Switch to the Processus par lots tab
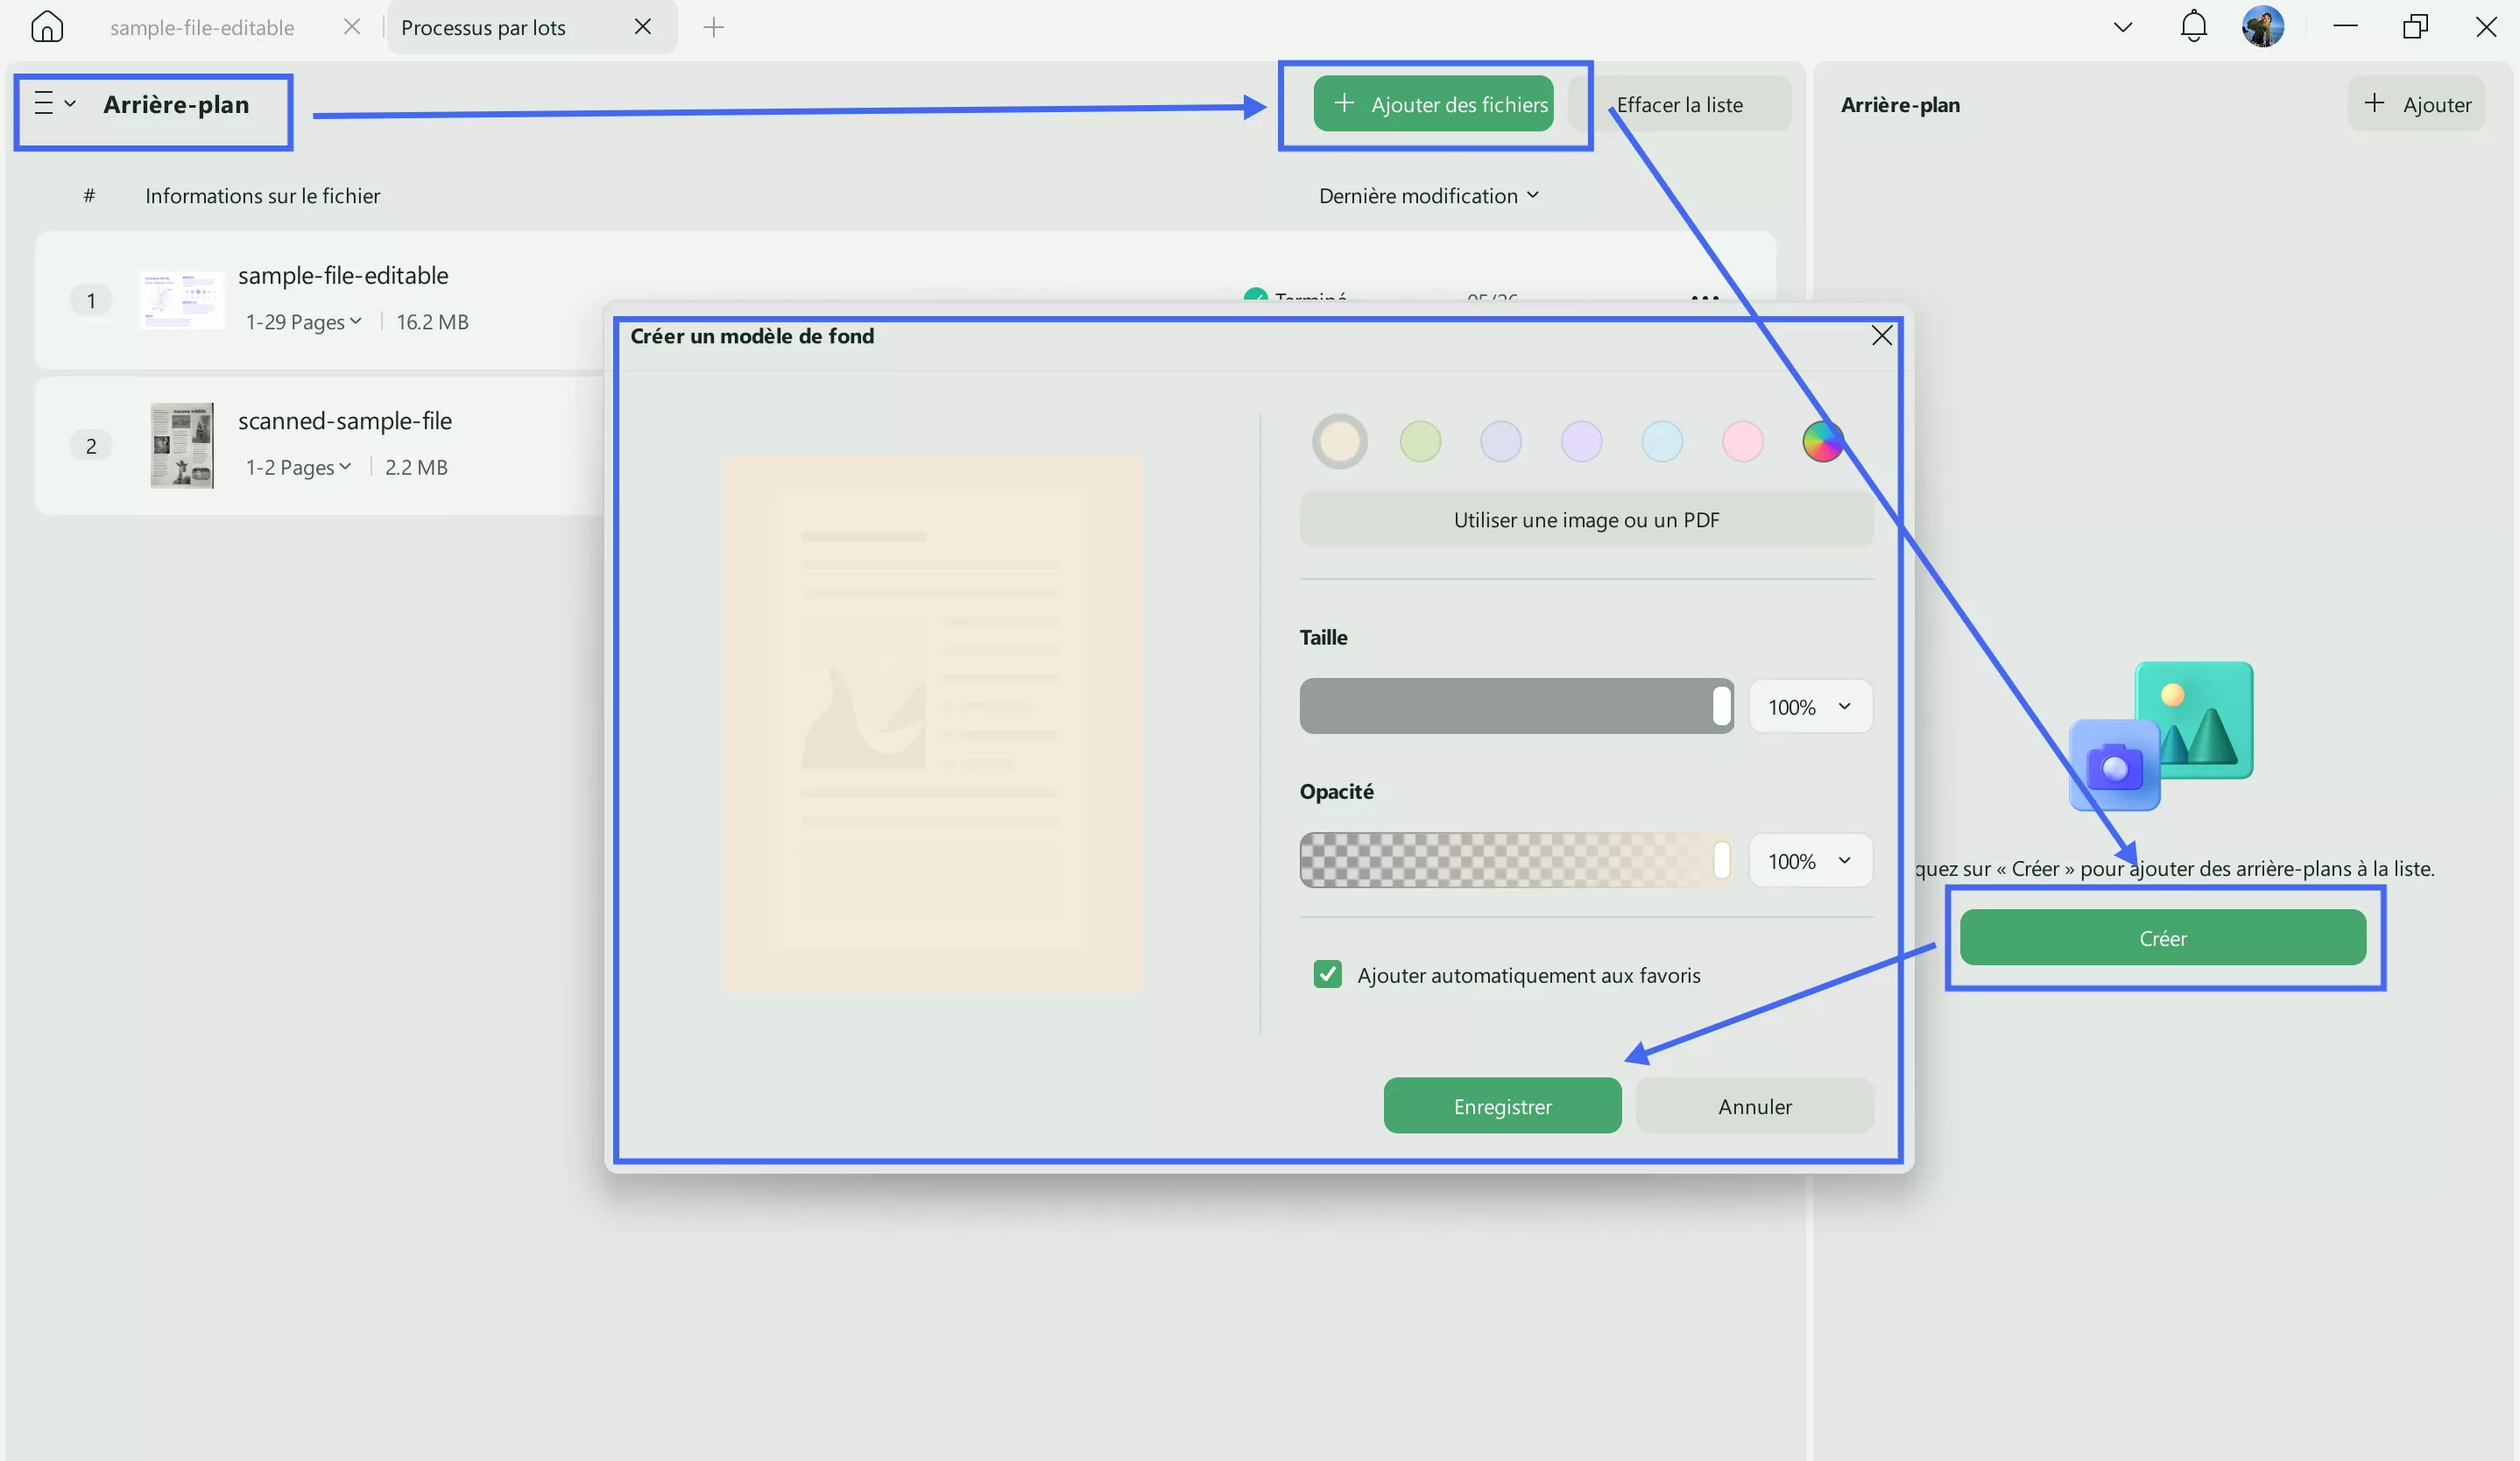This screenshot has width=2520, height=1461. 483,27
